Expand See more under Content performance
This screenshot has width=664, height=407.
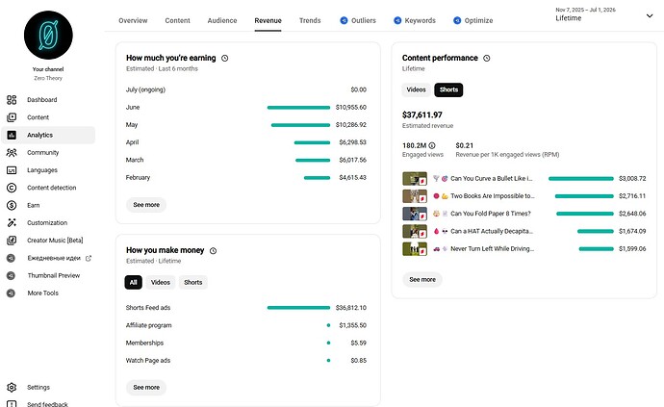(x=422, y=280)
